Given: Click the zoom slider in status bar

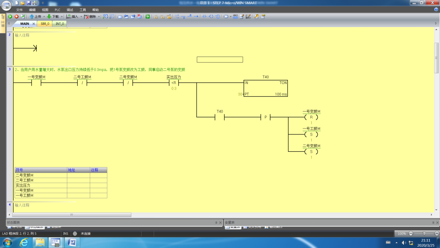Looking at the screenshot, I should pyautogui.click(x=424, y=233).
